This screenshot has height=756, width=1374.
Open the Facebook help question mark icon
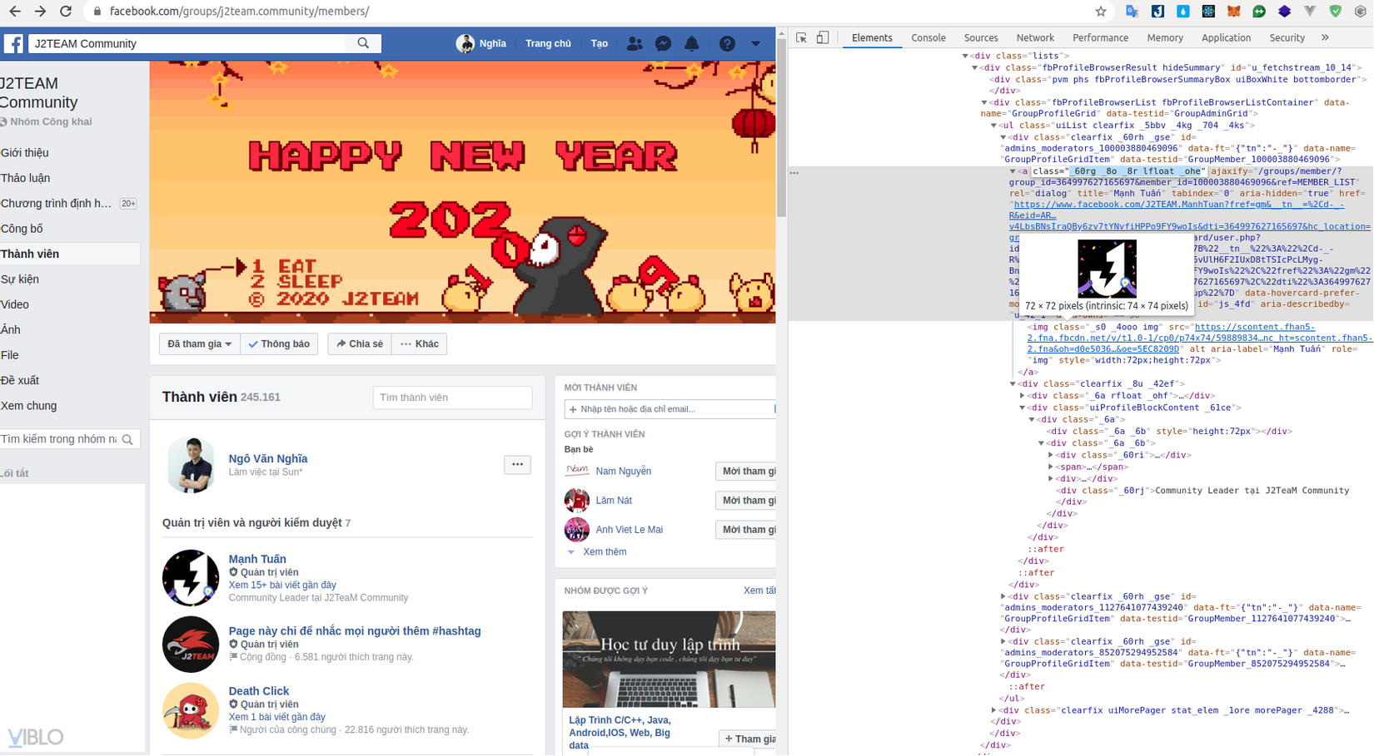[727, 43]
